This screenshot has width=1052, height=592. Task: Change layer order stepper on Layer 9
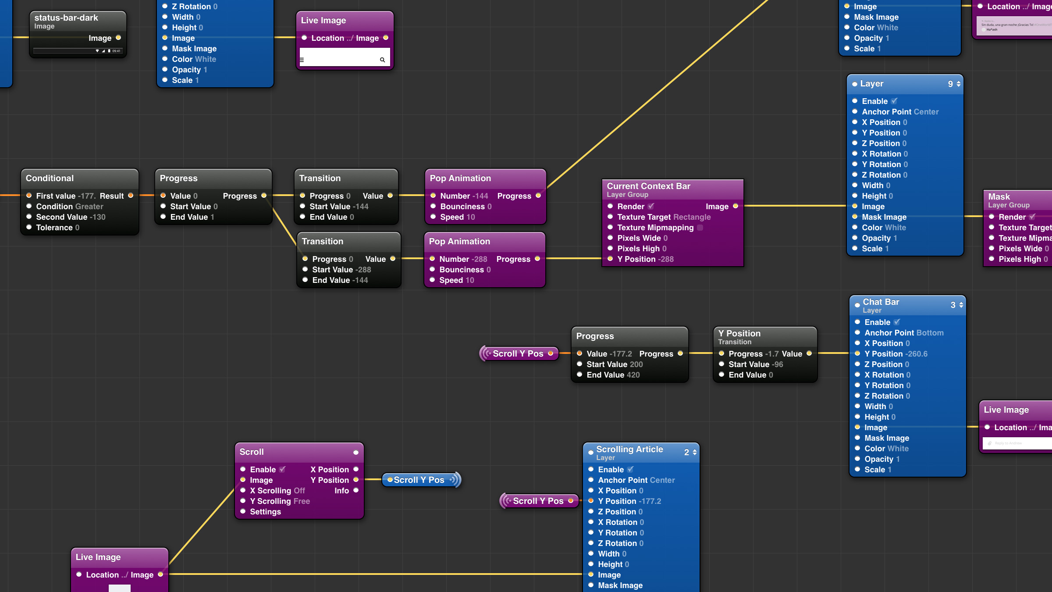click(x=959, y=84)
